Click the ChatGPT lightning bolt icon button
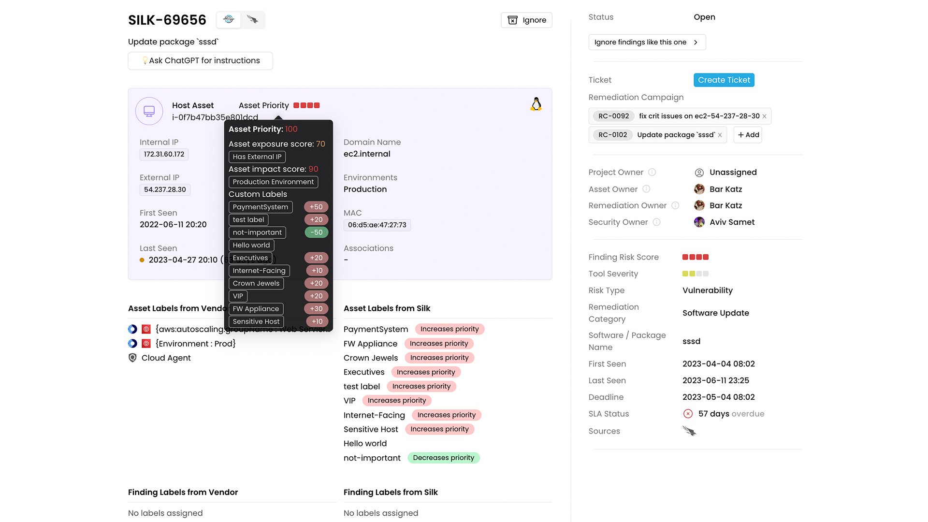The height and width of the screenshot is (522, 928). [x=144, y=60]
